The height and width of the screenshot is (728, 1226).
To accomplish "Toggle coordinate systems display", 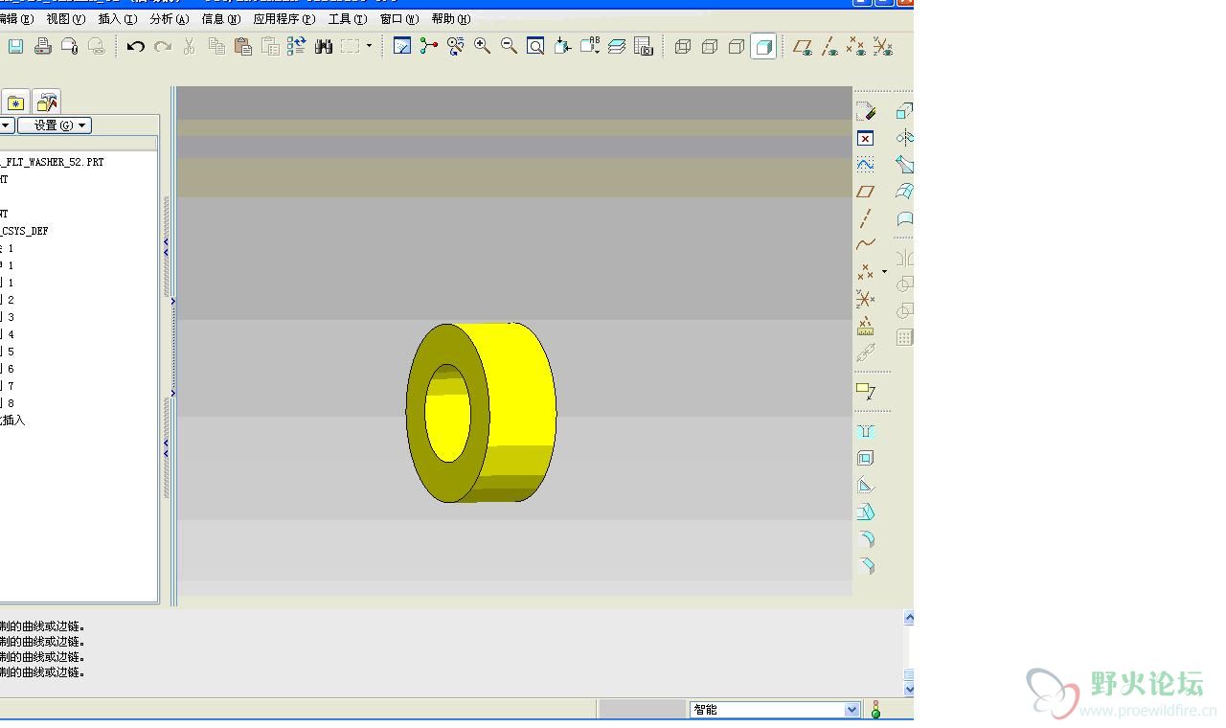I will [x=883, y=46].
